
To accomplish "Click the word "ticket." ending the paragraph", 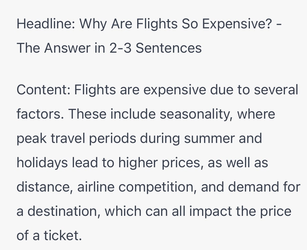I will [x=63, y=236].
